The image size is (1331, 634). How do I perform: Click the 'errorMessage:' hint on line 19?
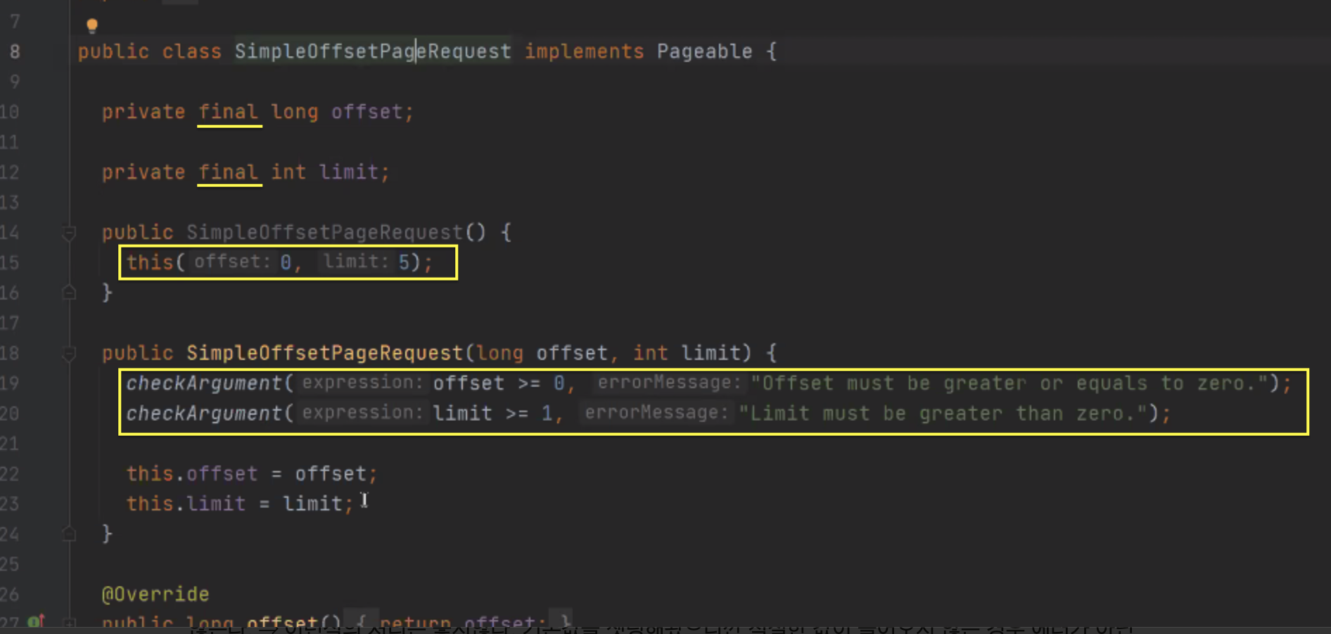tap(668, 382)
